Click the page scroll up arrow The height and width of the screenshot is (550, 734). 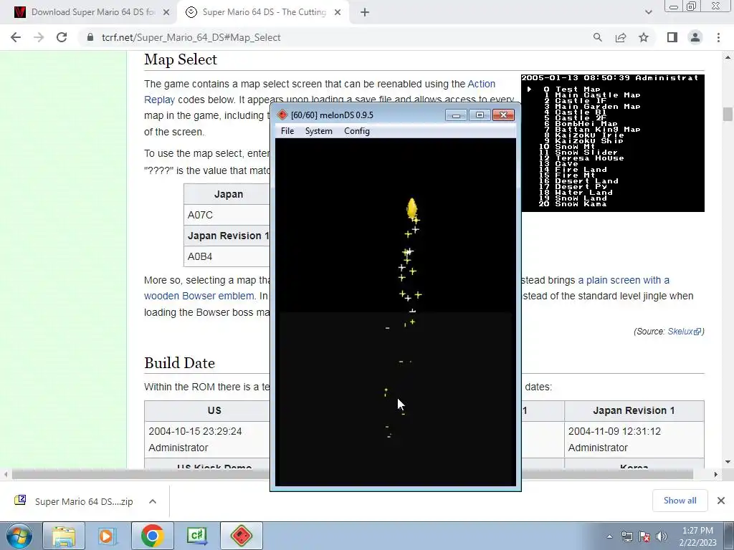click(728, 57)
